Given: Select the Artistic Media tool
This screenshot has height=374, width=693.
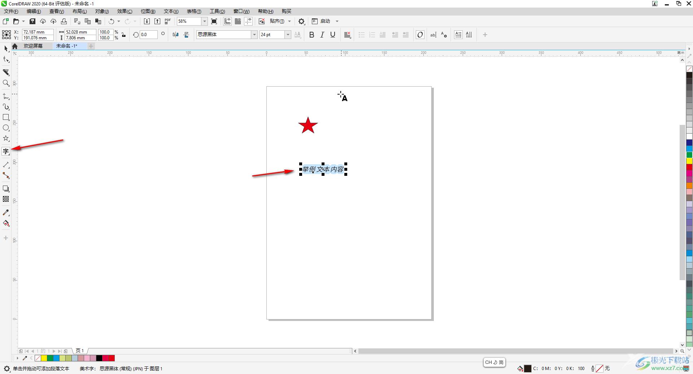Looking at the screenshot, I should coord(6,107).
